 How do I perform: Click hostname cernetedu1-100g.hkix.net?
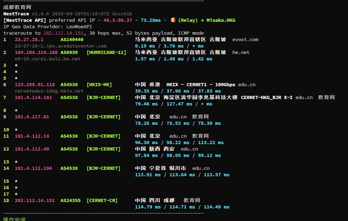(49, 91)
